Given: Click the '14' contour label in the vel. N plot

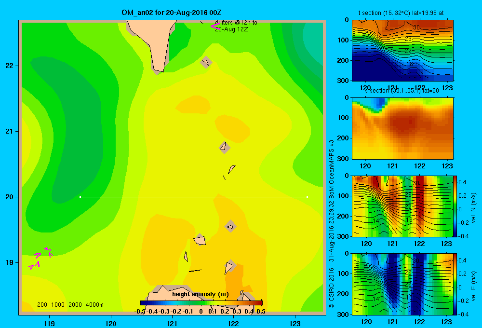Looking at the screenshot, I should tap(375, 220).
